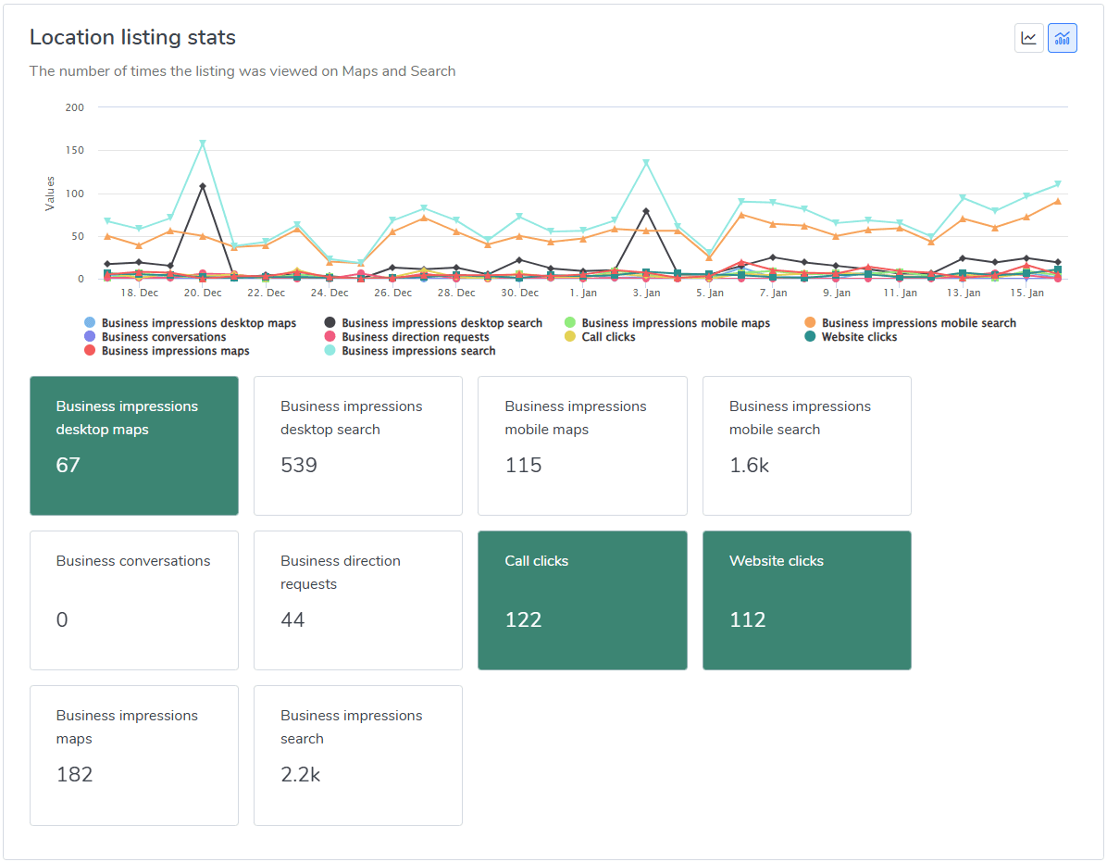1107x862 pixels.
Task: Hide Business impressions maps legend label
Action: [176, 351]
